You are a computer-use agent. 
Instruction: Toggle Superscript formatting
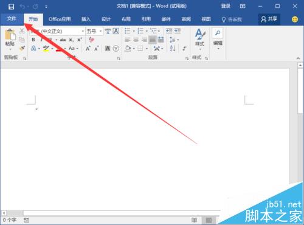pos(80,40)
